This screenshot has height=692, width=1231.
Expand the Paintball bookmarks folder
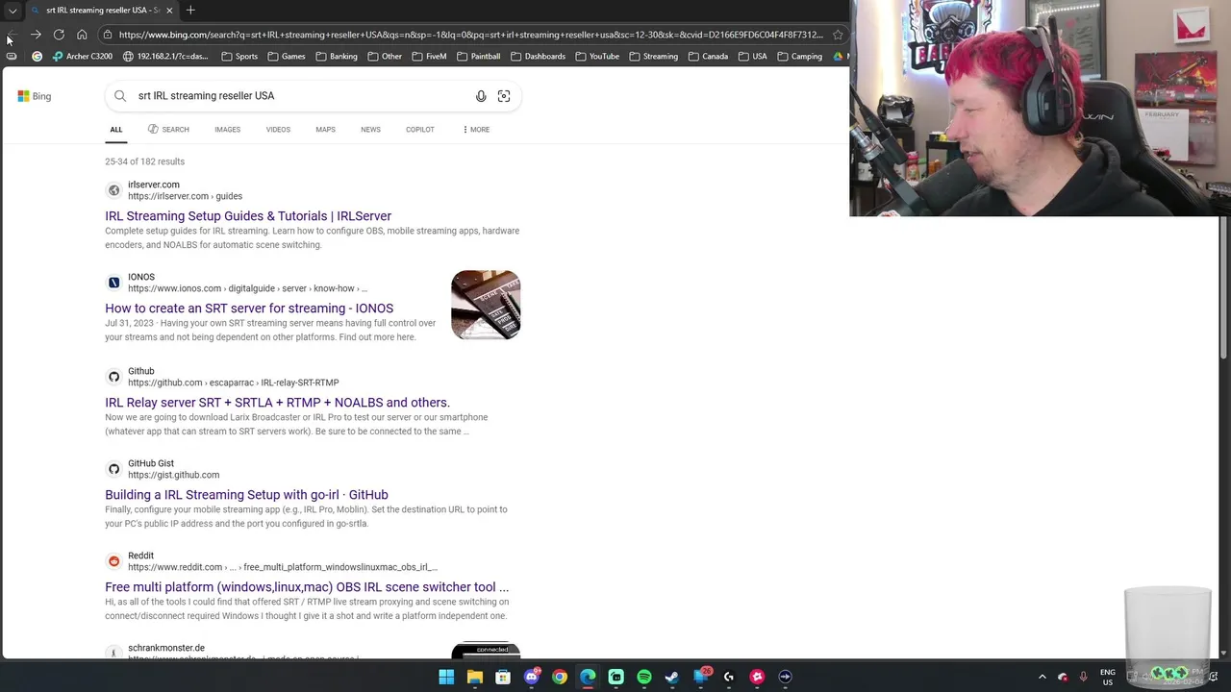tap(478, 56)
